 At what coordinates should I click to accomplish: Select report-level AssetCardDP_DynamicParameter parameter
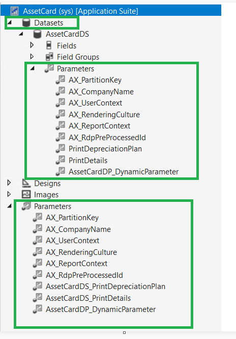coord(101,309)
